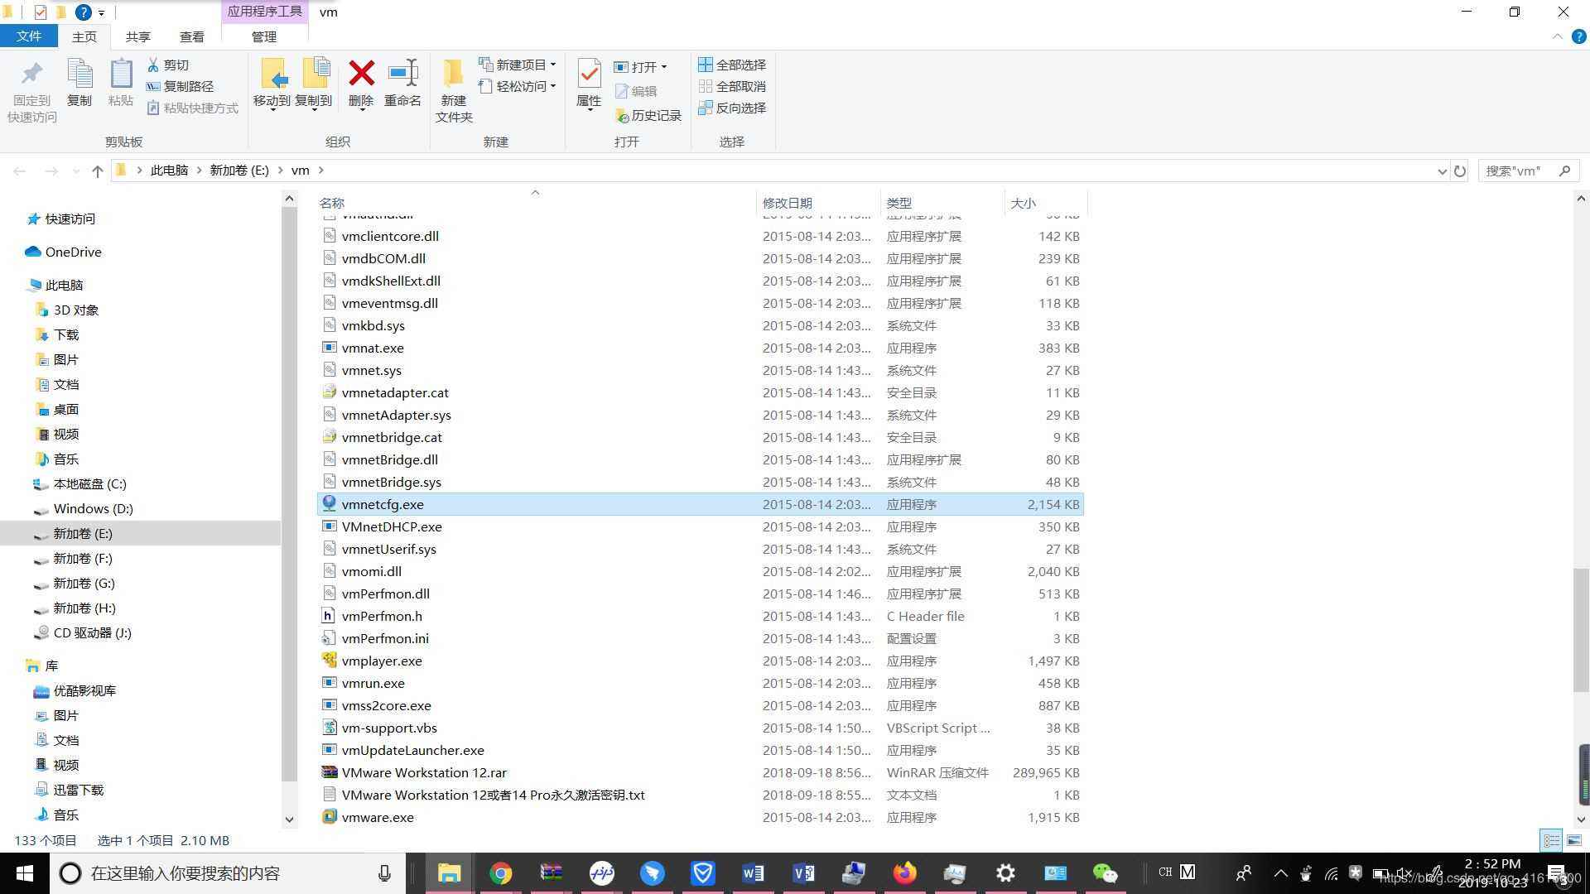Navigate to 此电脑 via the breadcrumb
The image size is (1590, 894).
169,170
